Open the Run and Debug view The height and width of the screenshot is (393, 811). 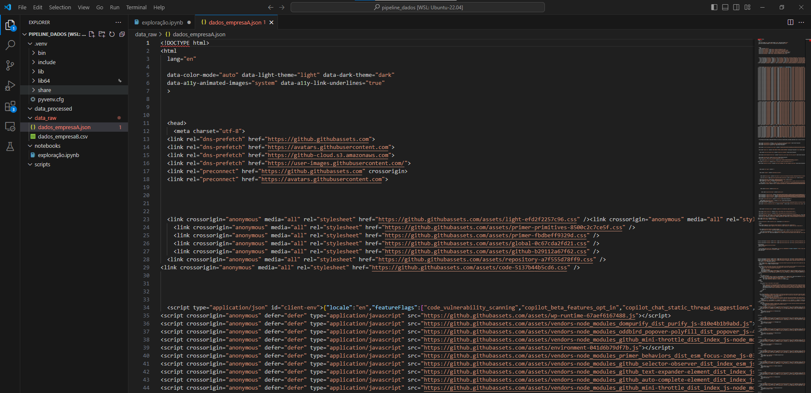(10, 86)
